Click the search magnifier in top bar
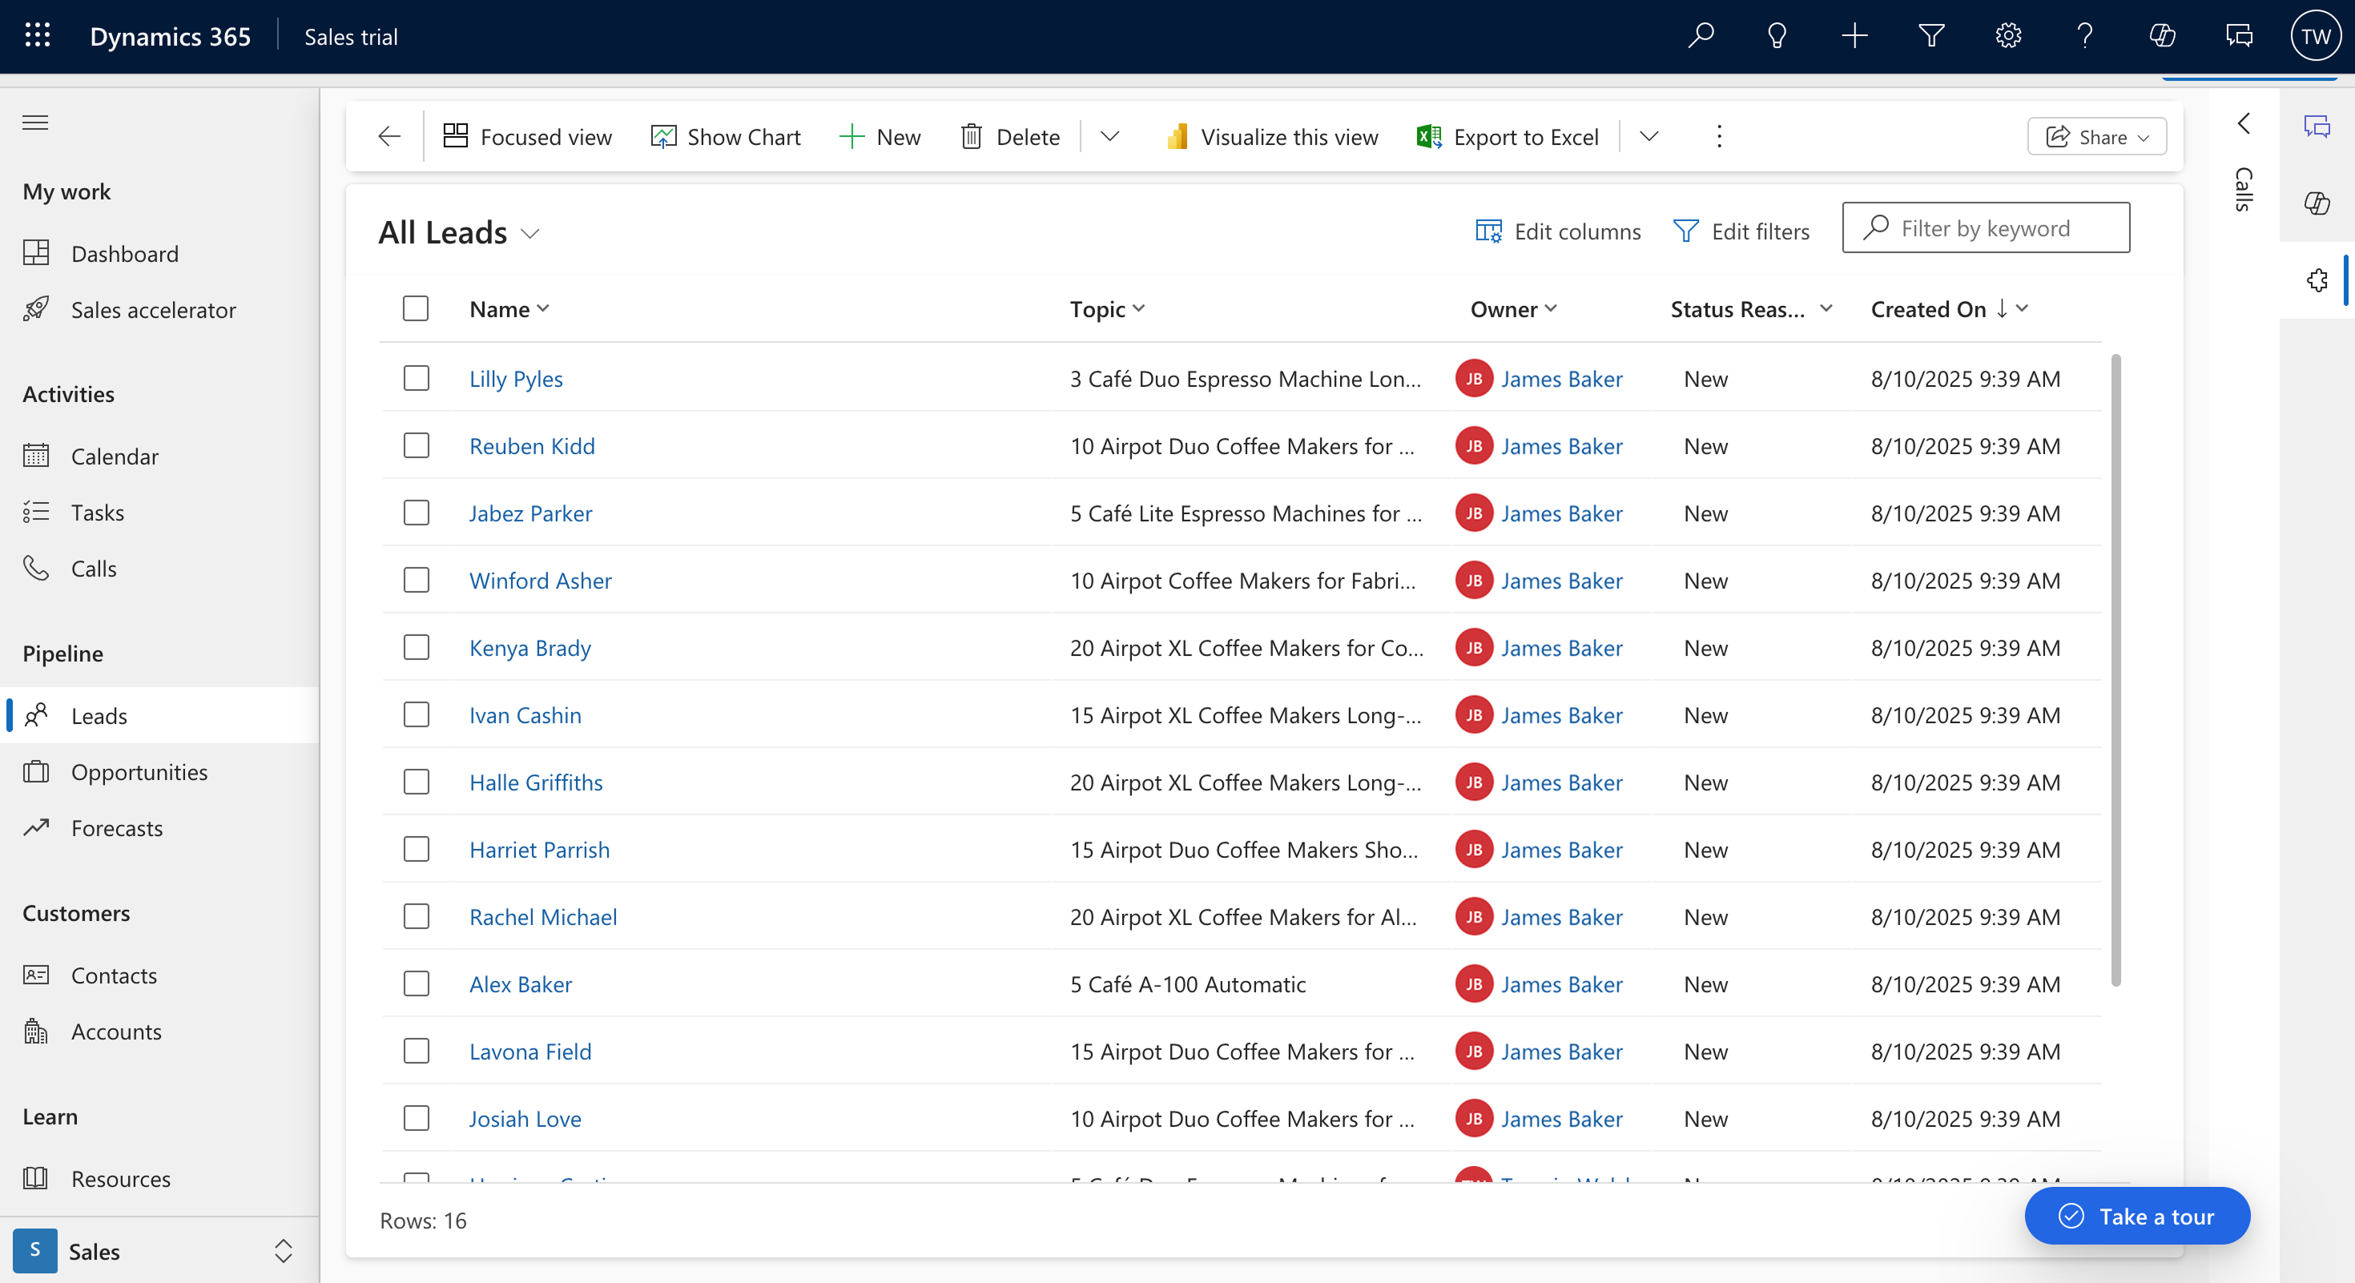Screen dimensions: 2355x1283 (1701, 35)
